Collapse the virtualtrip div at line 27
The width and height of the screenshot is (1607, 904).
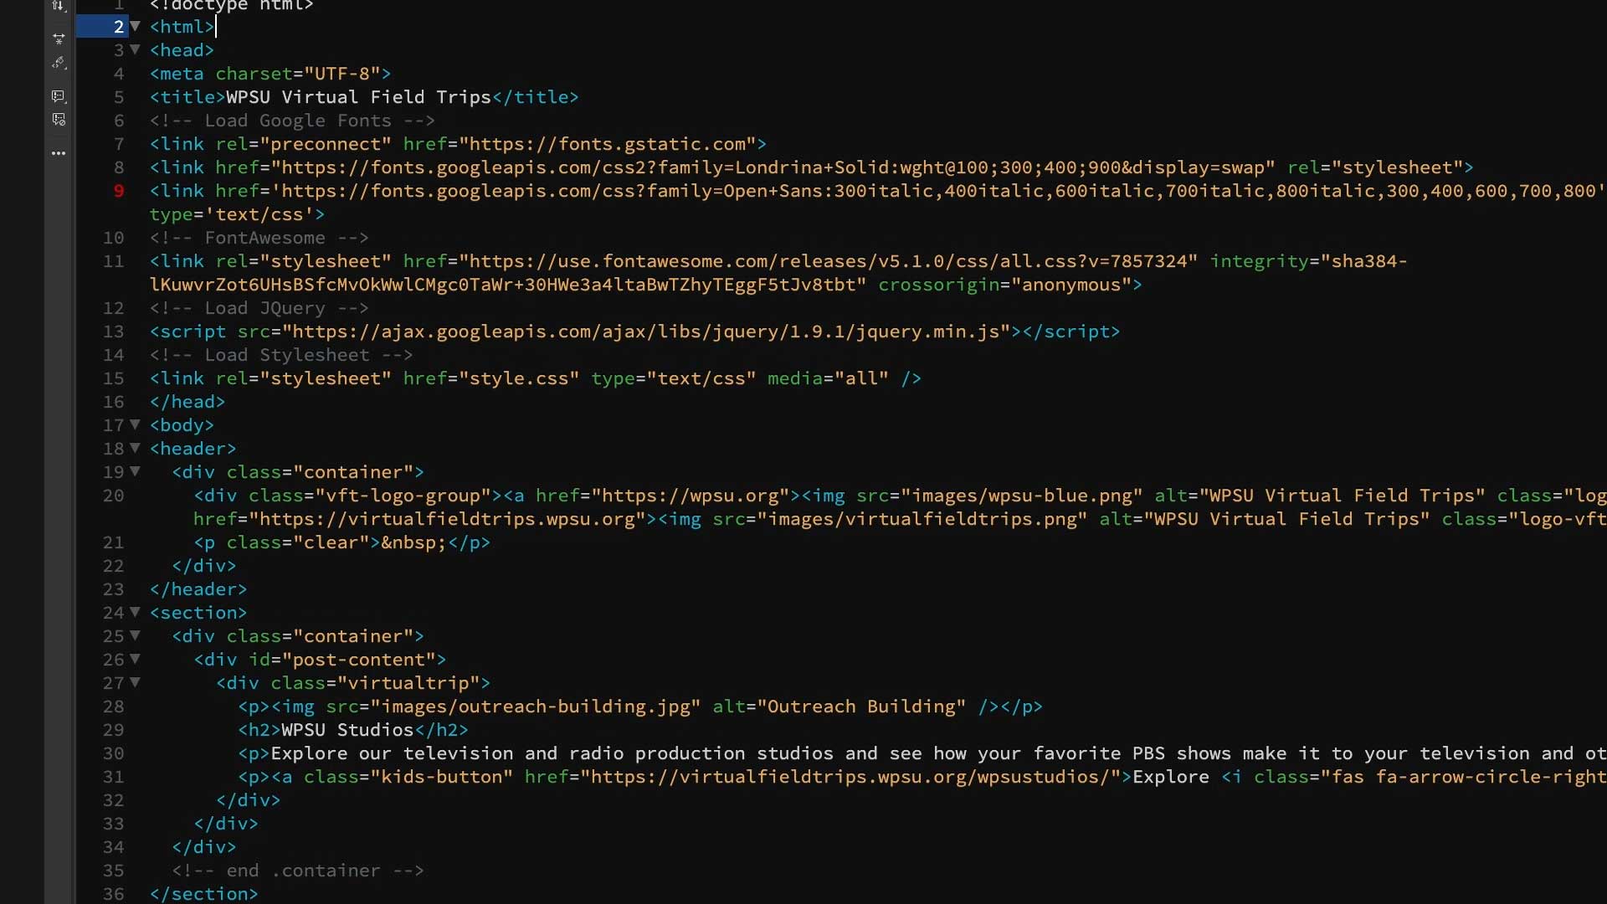pos(135,683)
